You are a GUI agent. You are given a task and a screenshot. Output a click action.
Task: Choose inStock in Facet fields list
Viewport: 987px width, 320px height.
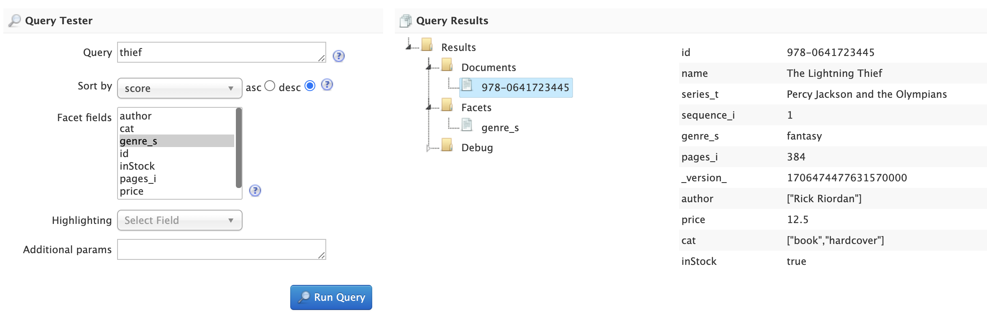pos(137,166)
